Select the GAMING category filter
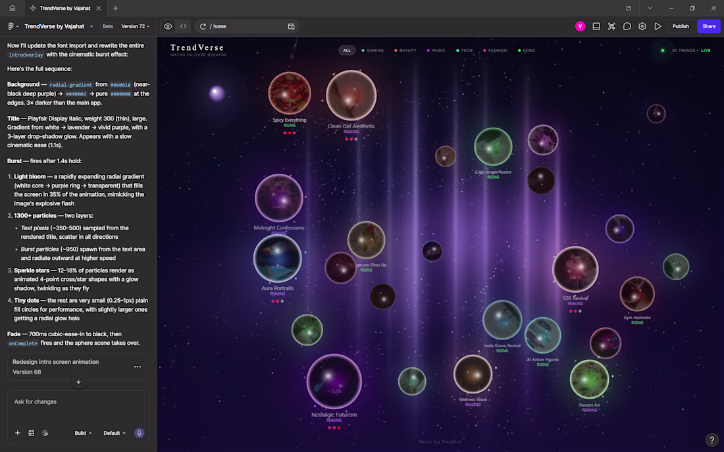 [x=372, y=50]
